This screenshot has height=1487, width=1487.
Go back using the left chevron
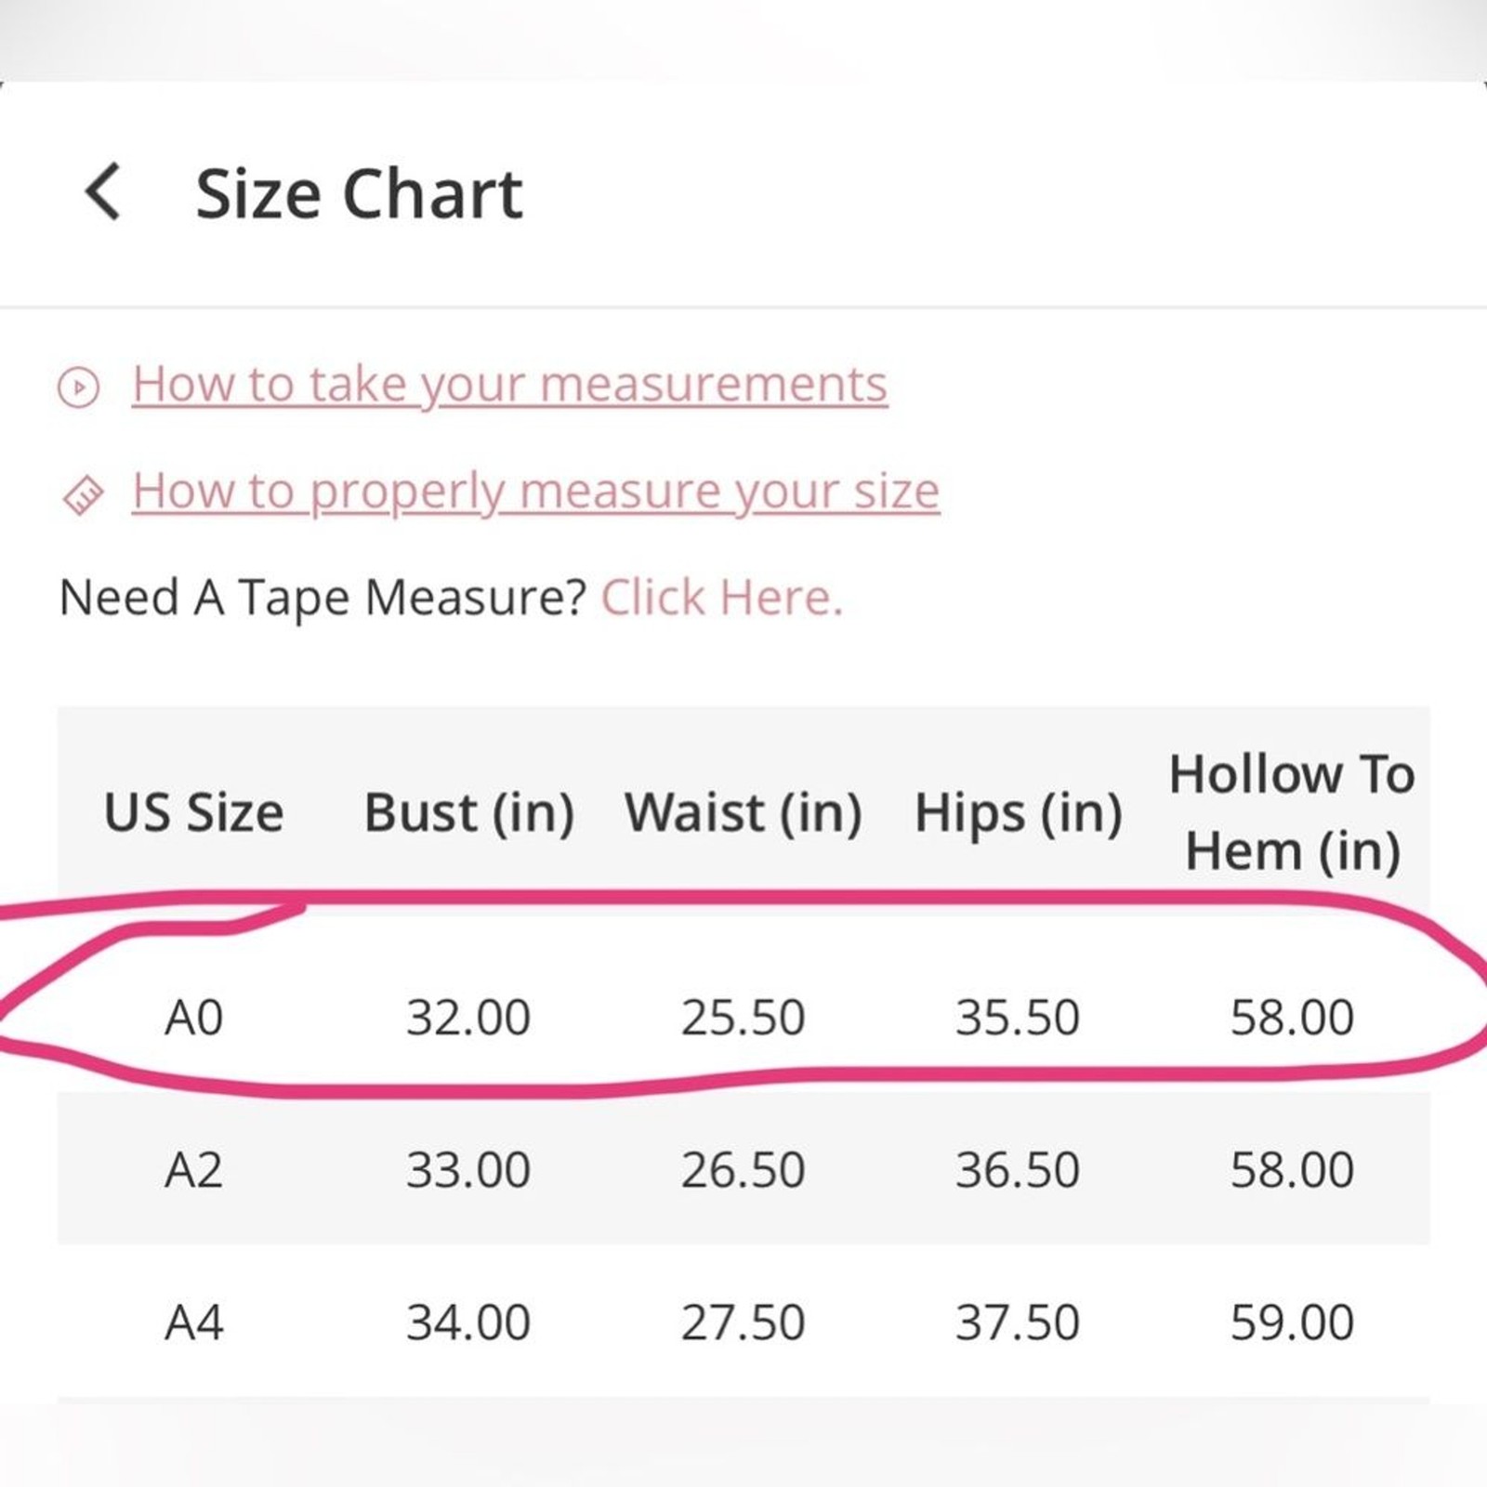[102, 192]
